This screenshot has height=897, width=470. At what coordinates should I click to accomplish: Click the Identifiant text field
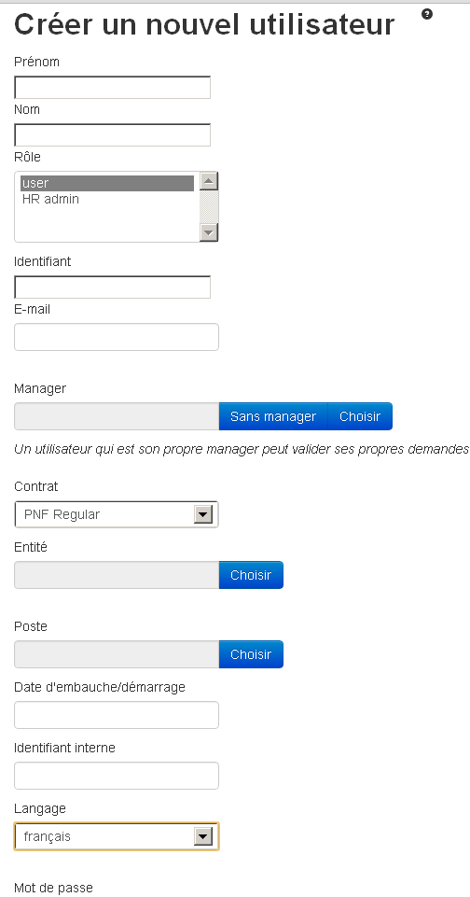click(112, 287)
